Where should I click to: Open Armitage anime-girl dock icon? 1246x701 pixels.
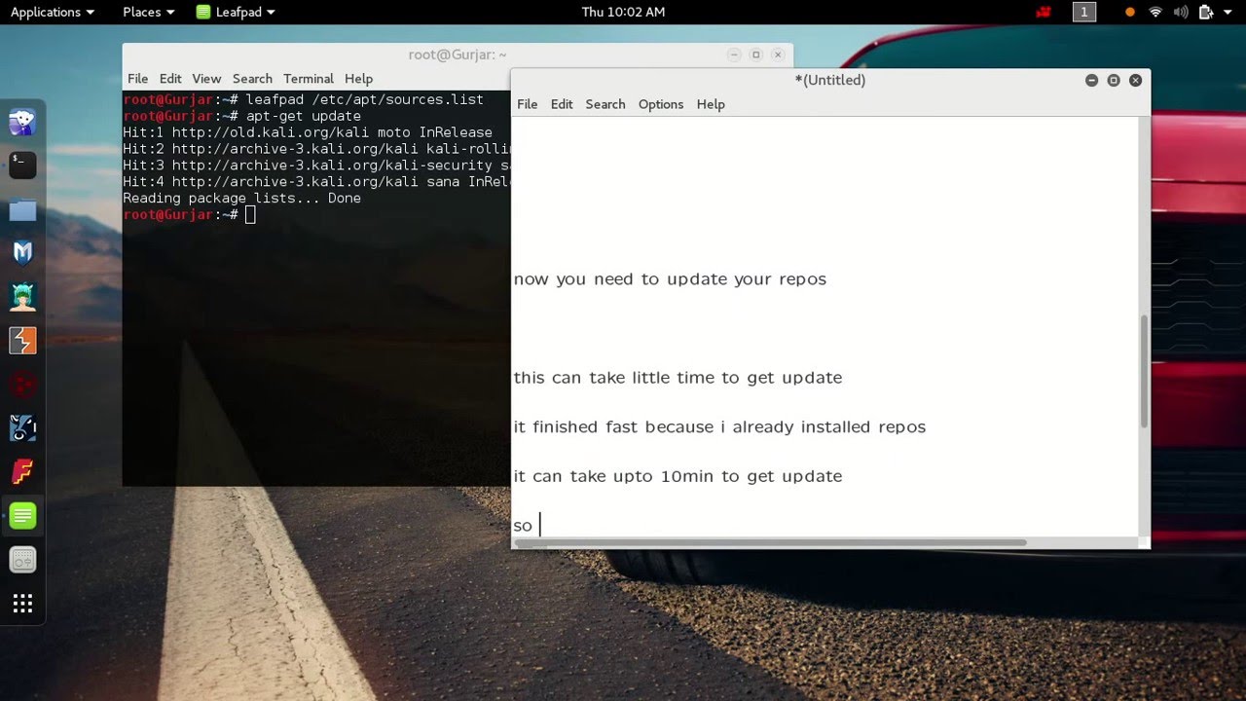22,297
